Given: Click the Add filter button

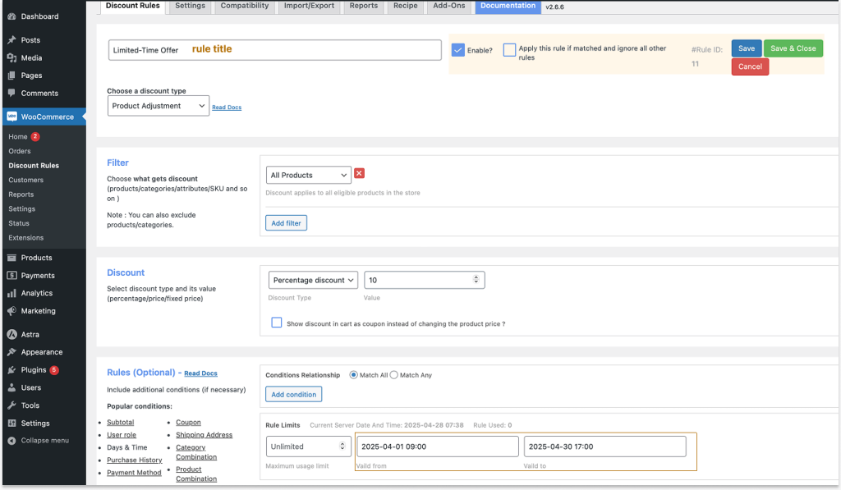Looking at the screenshot, I should point(286,223).
